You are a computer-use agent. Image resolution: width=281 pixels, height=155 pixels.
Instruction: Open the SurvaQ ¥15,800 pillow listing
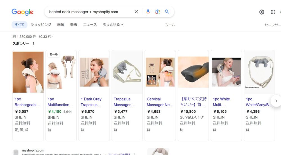pos(193,102)
